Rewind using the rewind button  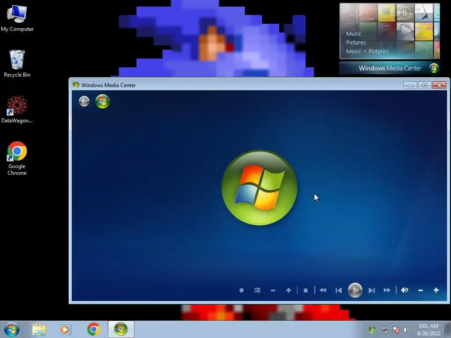[x=323, y=290]
